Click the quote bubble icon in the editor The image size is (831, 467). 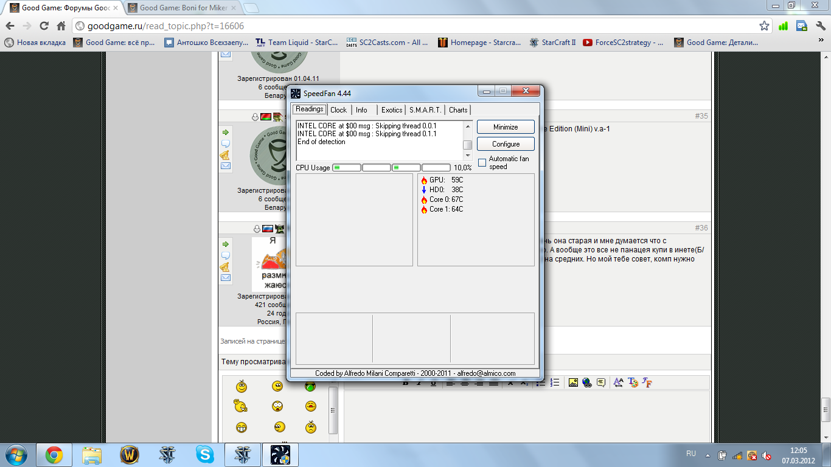click(601, 382)
